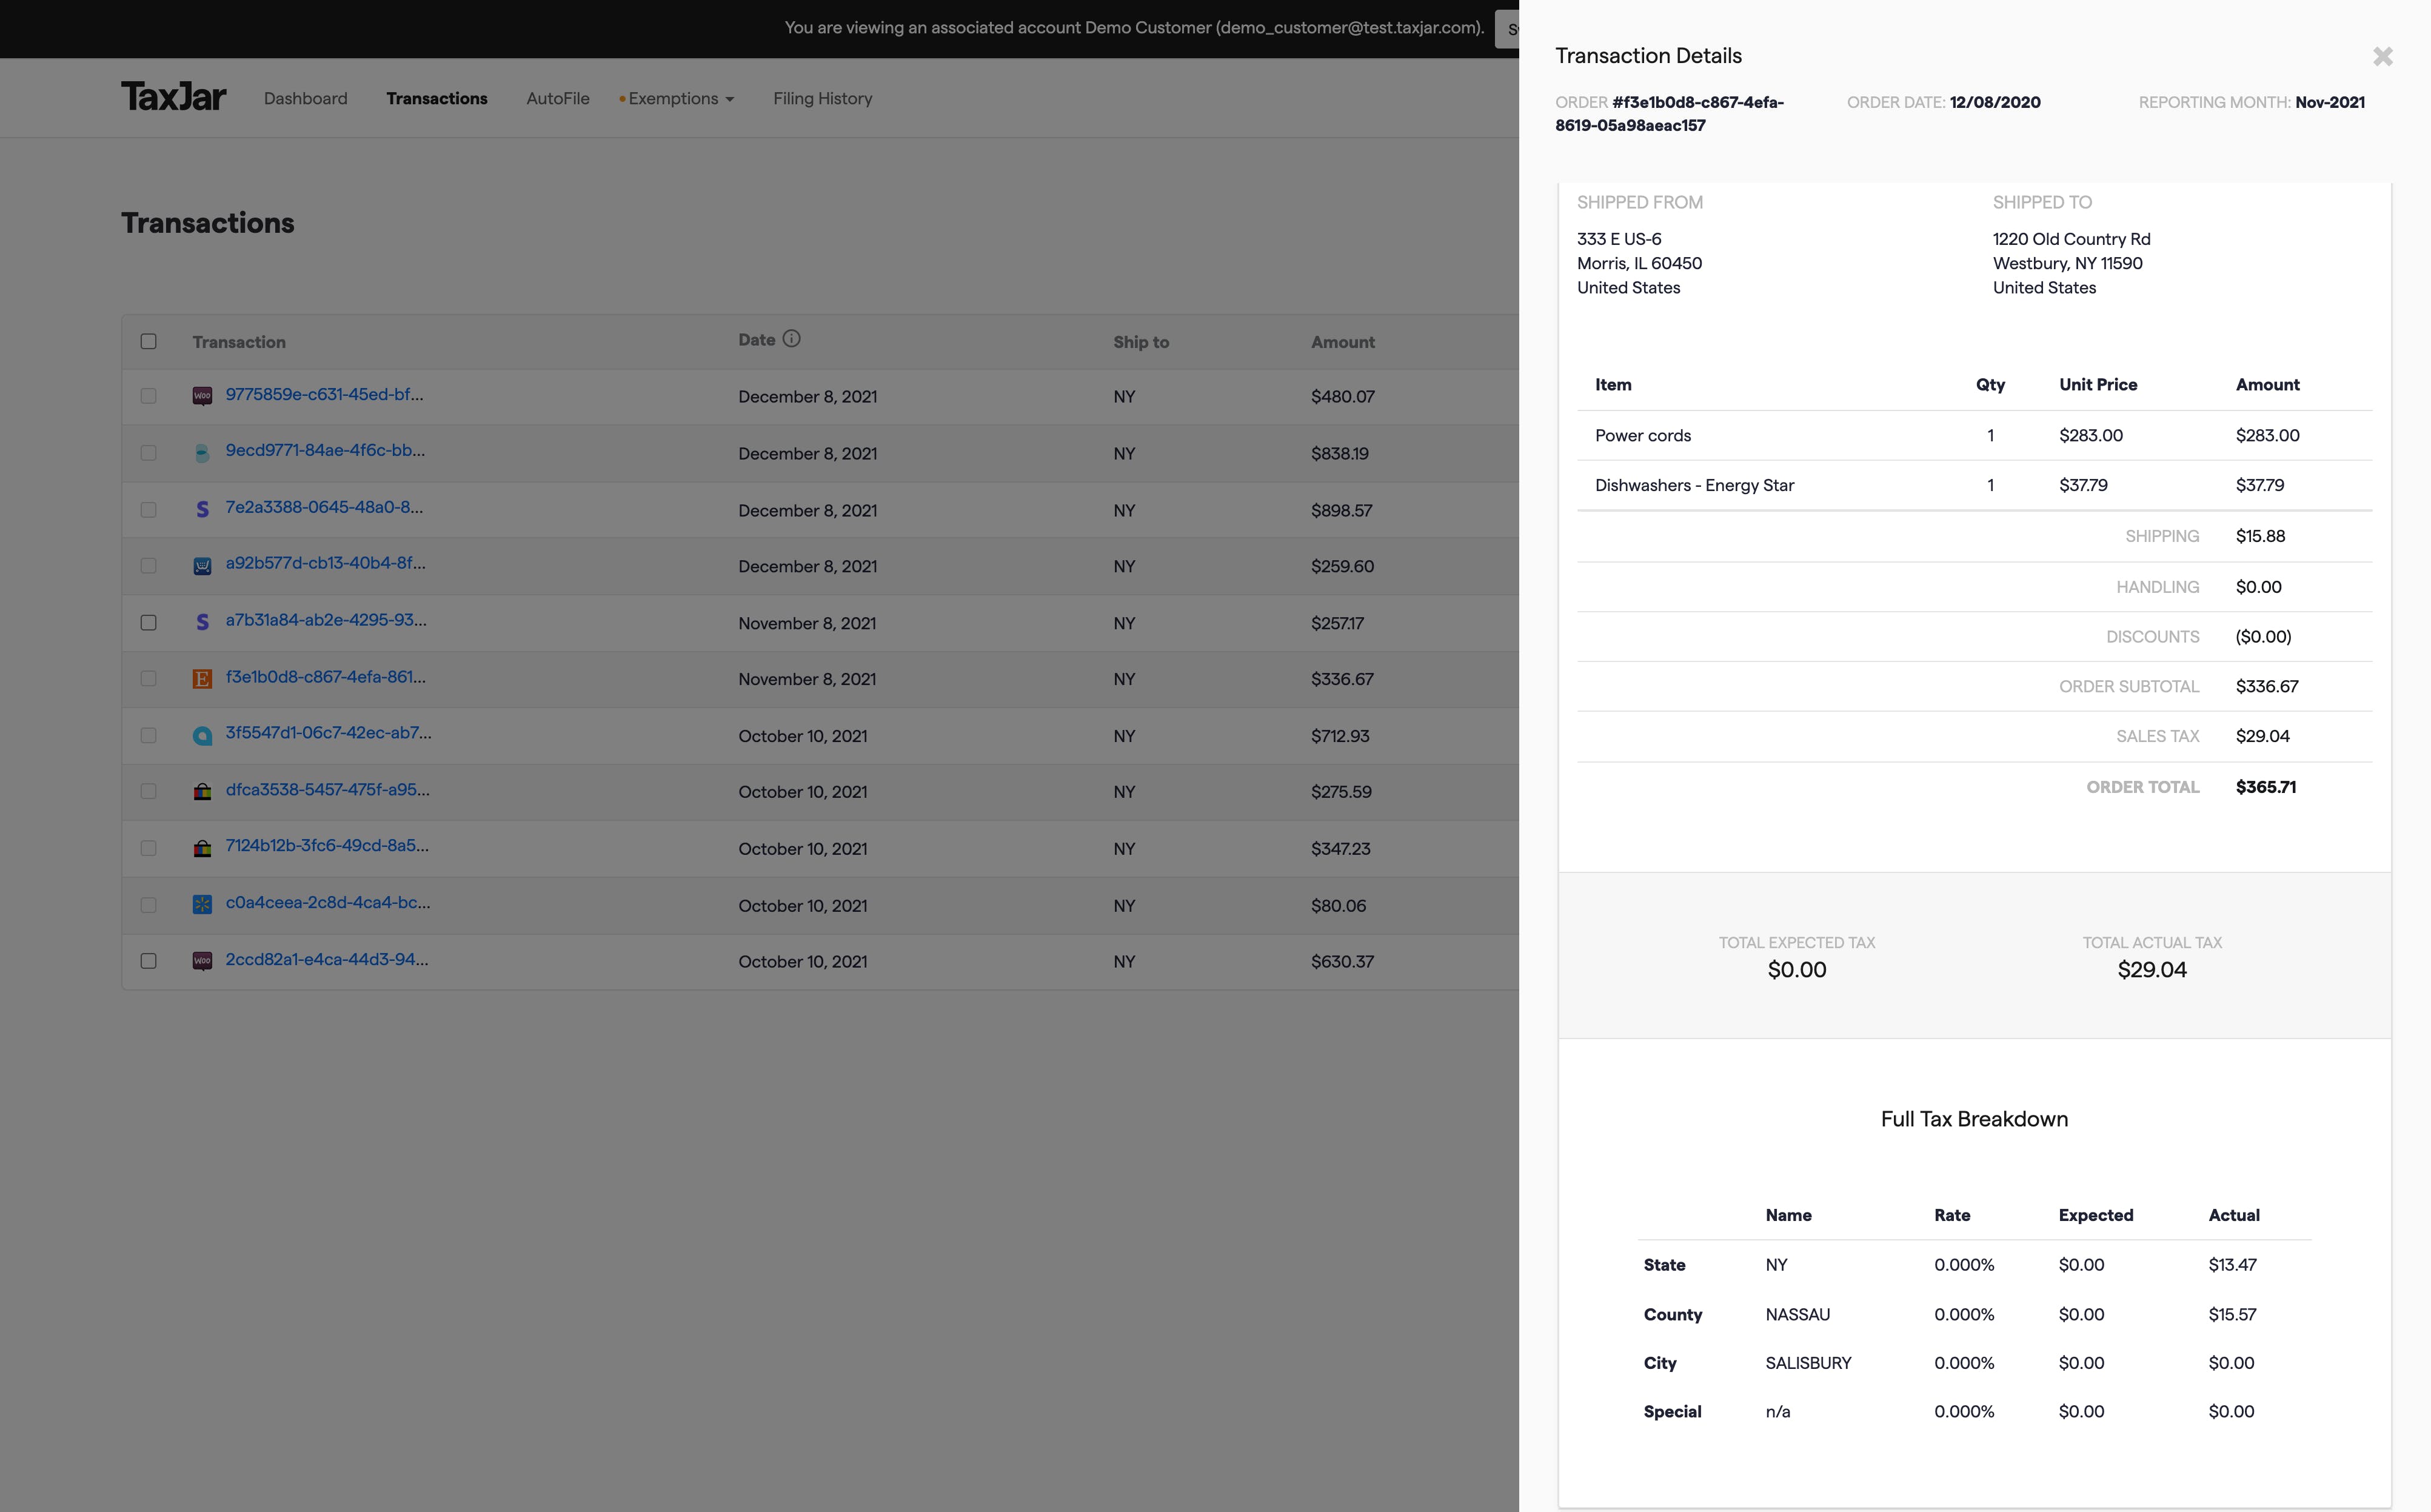Screen dimensions: 2431x1512
Task: Check the box for transaction c0a4ceea
Action: coord(148,905)
